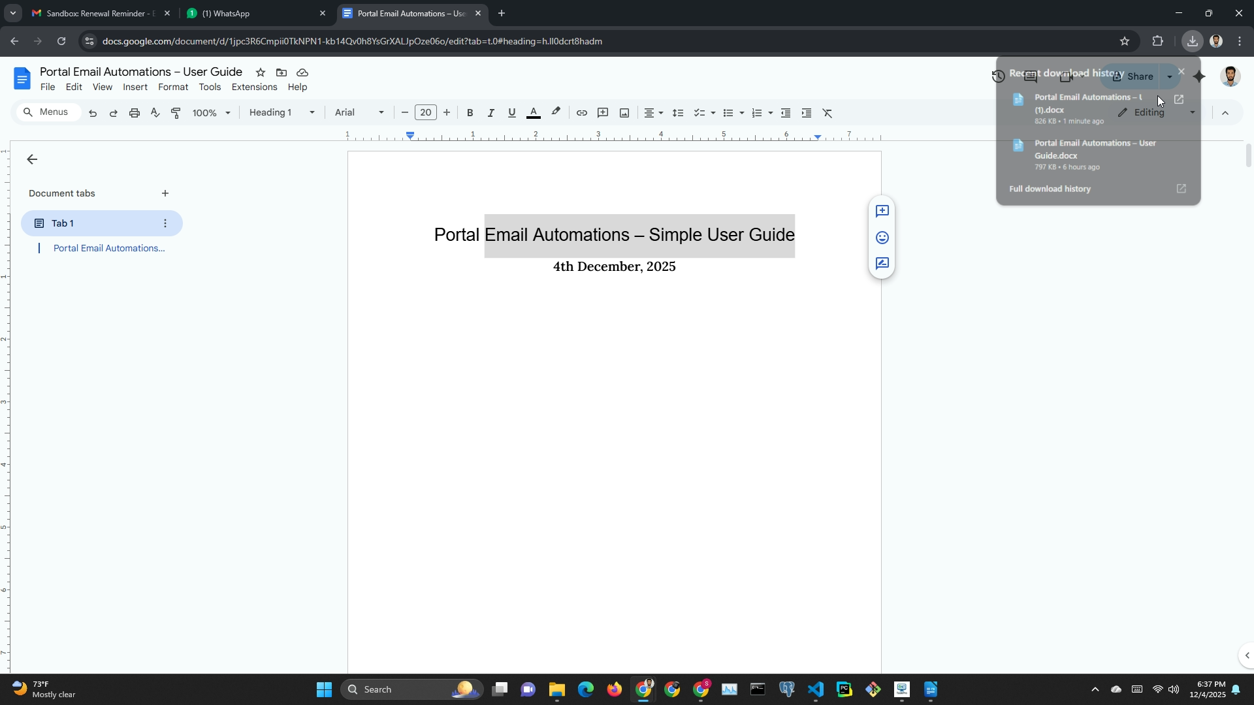Click the font size input field
The width and height of the screenshot is (1254, 705).
point(426,112)
